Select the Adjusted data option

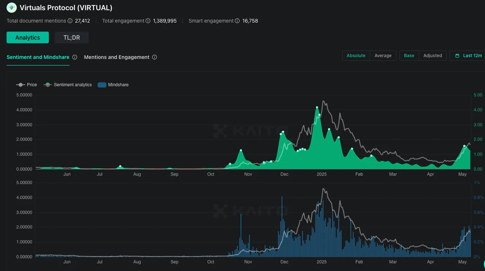pyautogui.click(x=433, y=56)
